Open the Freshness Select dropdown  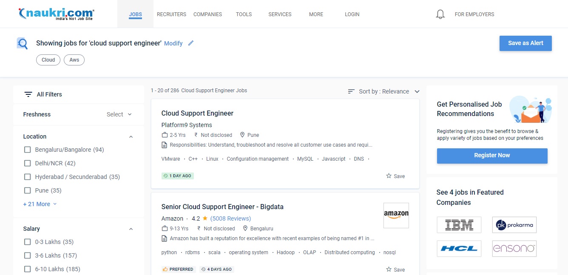[x=119, y=114]
